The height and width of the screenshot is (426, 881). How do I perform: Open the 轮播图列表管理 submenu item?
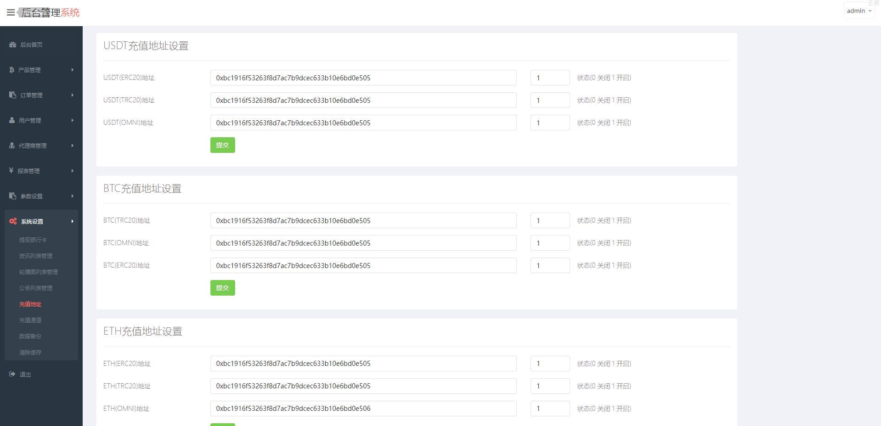point(39,272)
